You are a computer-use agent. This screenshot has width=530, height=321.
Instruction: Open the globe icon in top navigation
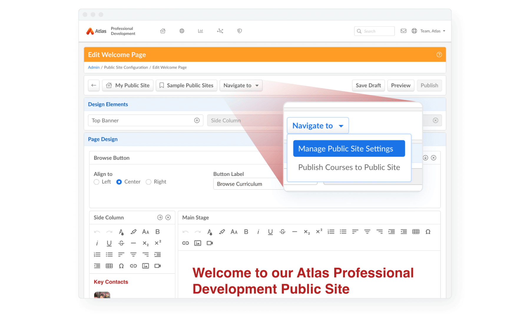[x=182, y=31]
